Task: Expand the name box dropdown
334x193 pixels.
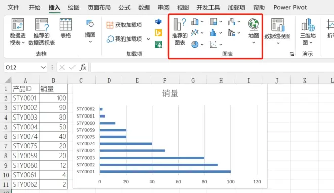Action: click(43, 67)
